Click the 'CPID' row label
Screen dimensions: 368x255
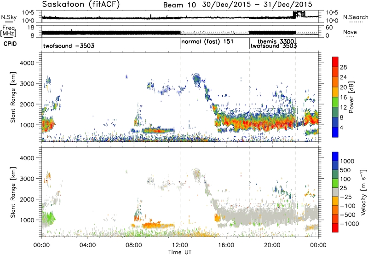(x=10, y=44)
